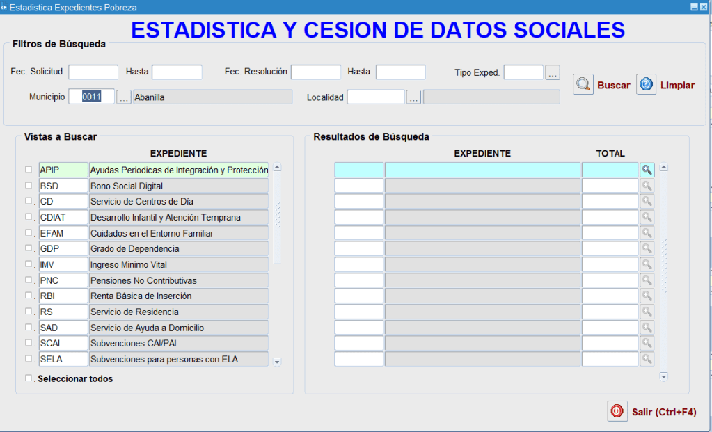Click the magnifier icon on last results row
This screenshot has width=712, height=432.
click(647, 359)
